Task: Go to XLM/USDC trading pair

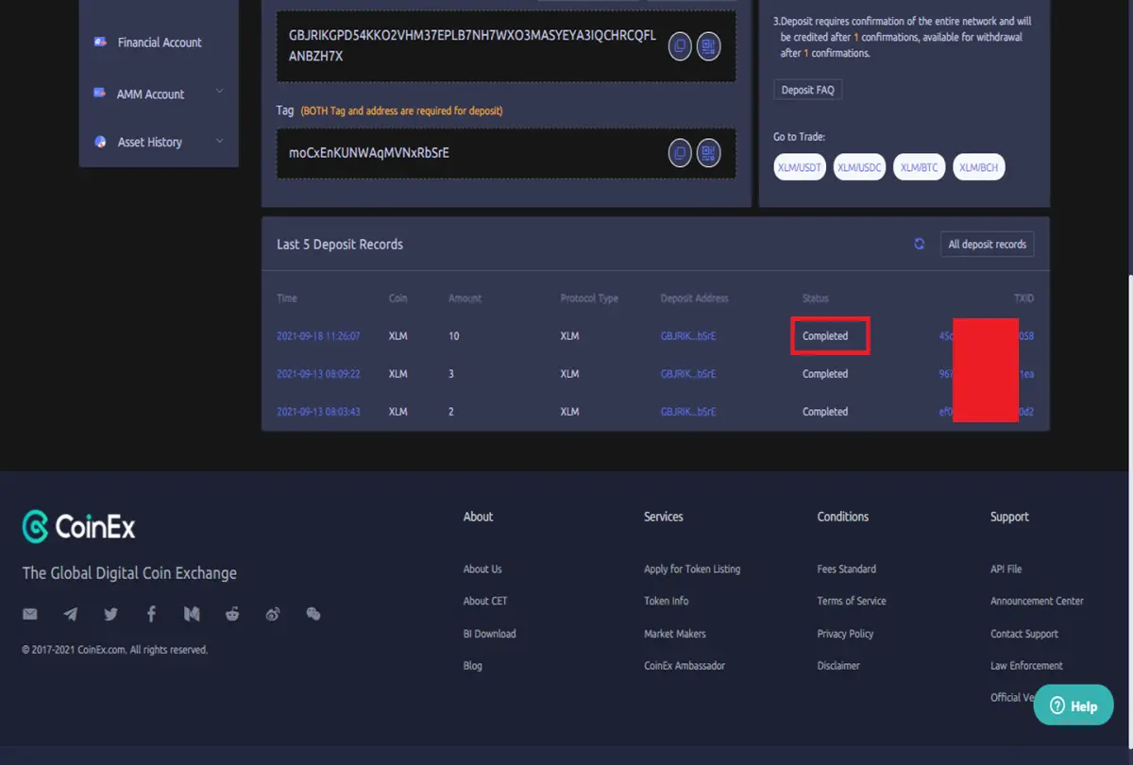Action: point(859,168)
